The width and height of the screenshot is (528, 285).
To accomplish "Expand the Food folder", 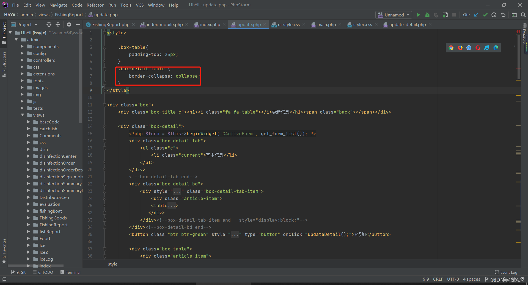I will coord(28,238).
